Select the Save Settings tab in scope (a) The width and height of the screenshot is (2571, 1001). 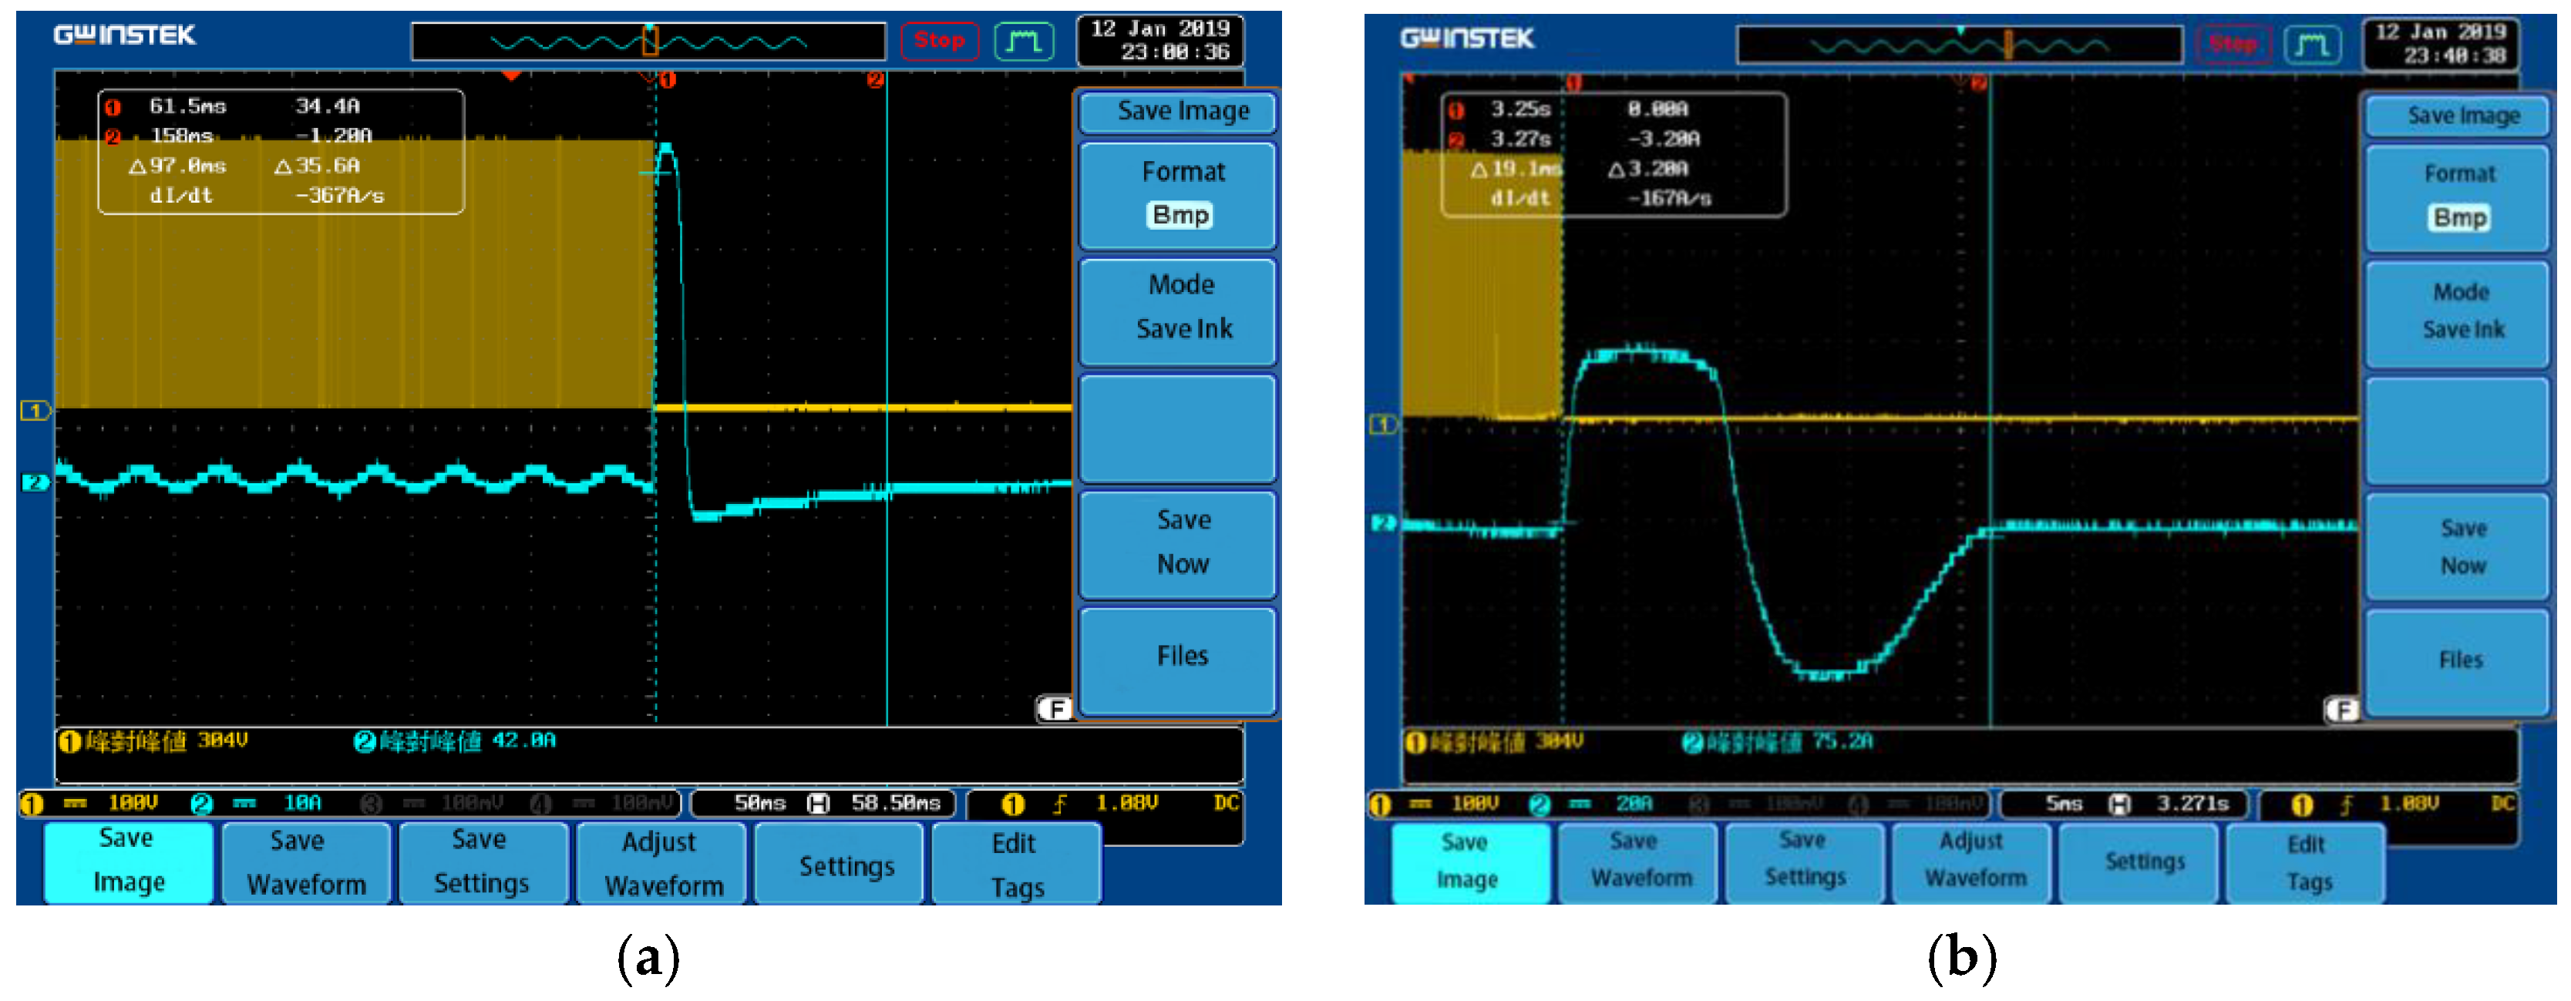pos(483,863)
